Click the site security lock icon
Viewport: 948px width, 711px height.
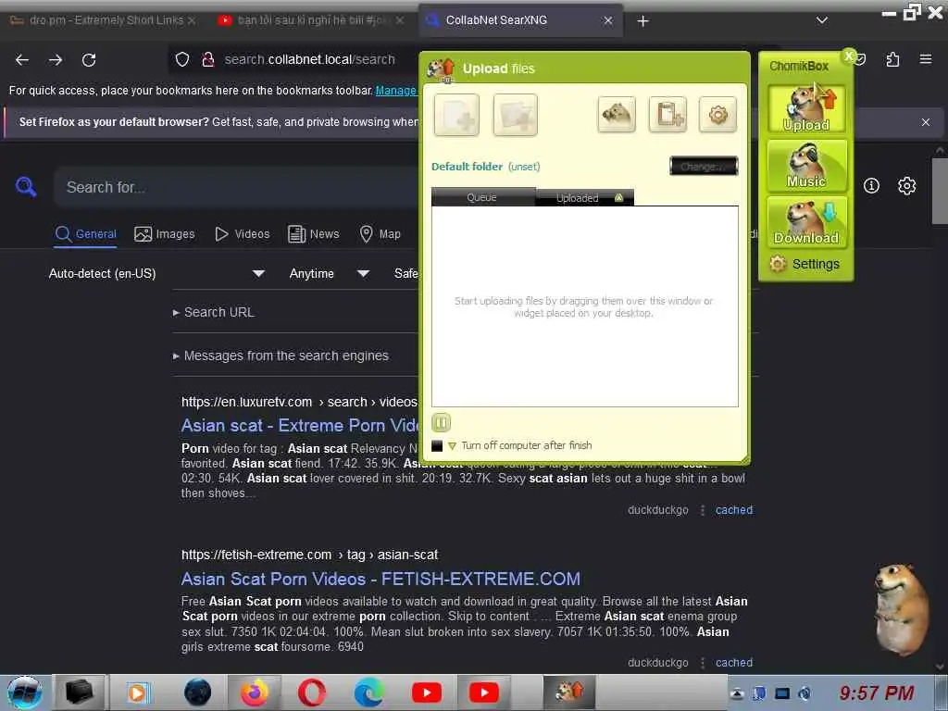point(208,59)
